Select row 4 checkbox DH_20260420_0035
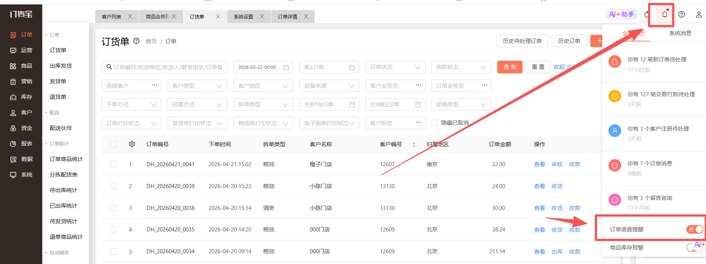706x264 pixels. click(x=113, y=230)
